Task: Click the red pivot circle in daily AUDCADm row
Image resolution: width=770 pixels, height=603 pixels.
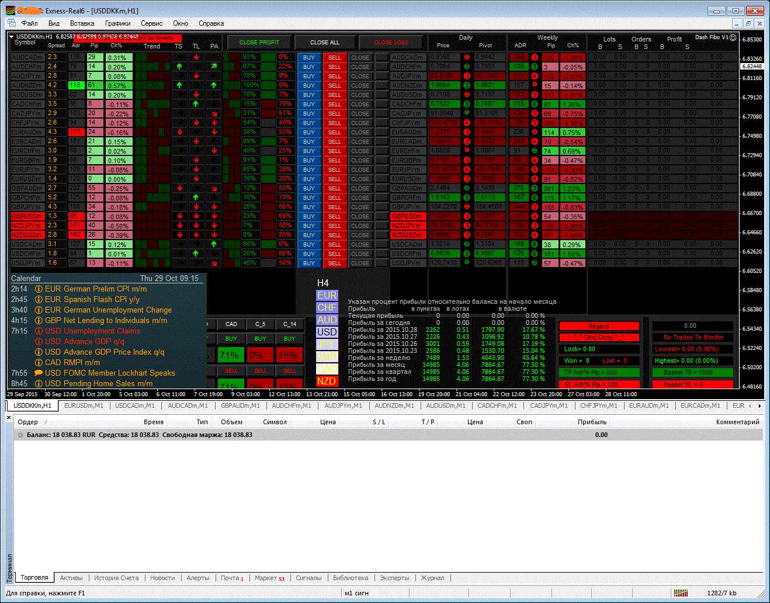Action: point(467,57)
